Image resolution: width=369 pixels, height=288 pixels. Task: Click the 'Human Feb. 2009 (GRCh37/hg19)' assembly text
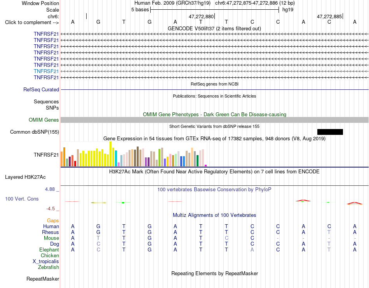[x=173, y=3]
